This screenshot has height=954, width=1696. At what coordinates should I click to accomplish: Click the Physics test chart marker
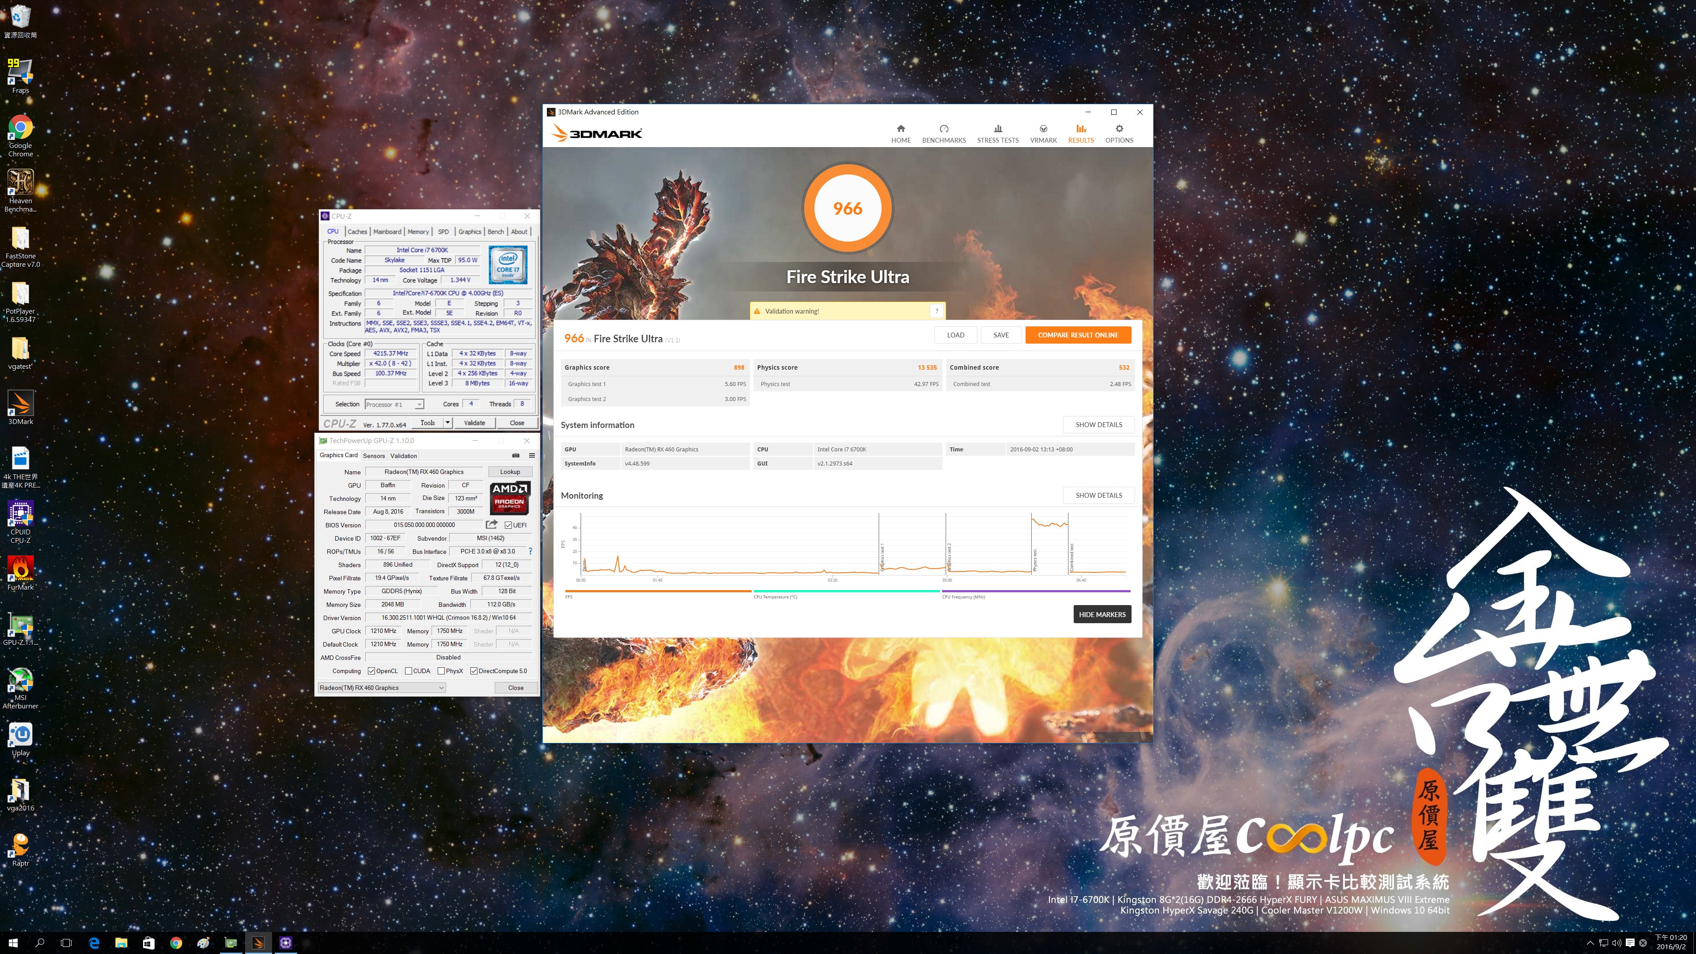(x=1034, y=560)
